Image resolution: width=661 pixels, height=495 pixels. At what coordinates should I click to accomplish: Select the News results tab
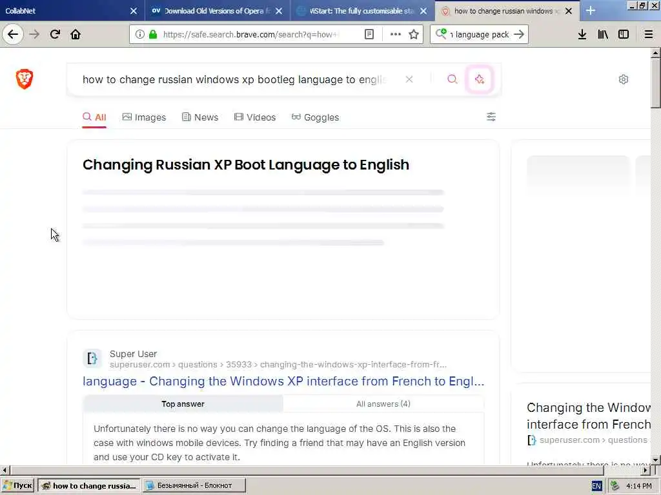pos(200,117)
